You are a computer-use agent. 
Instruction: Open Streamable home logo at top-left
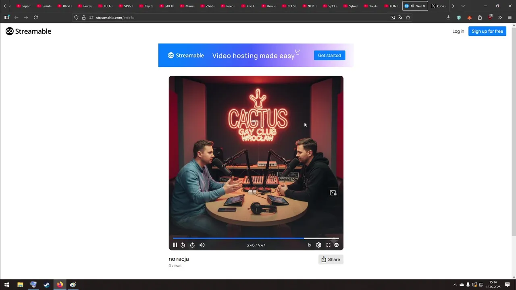[28, 31]
